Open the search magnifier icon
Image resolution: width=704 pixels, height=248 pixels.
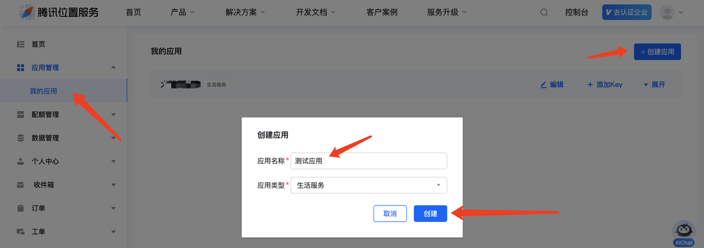[x=544, y=12]
